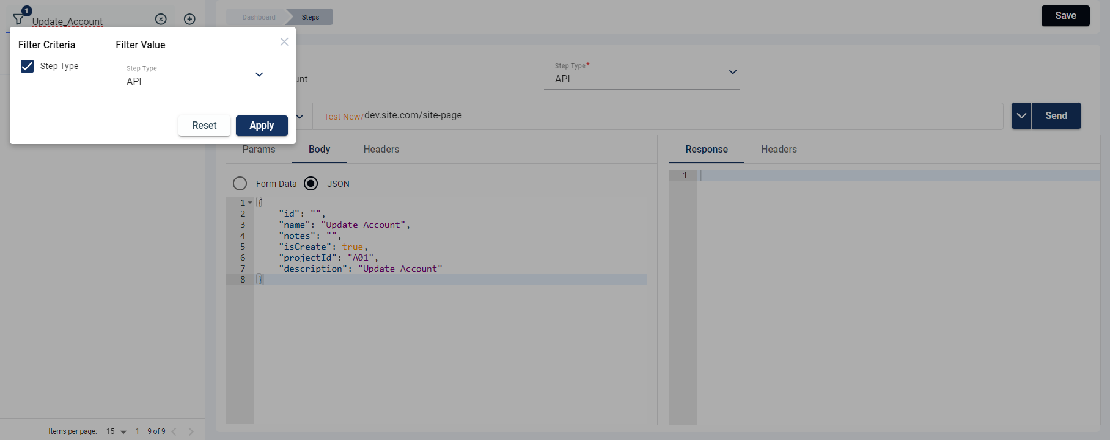Image resolution: width=1110 pixels, height=440 pixels.
Task: Open the dropdown arrow beside Send
Action: click(1021, 116)
